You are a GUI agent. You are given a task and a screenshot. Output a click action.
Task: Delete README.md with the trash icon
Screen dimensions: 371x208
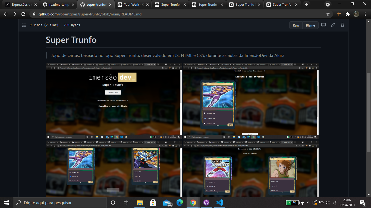342,25
